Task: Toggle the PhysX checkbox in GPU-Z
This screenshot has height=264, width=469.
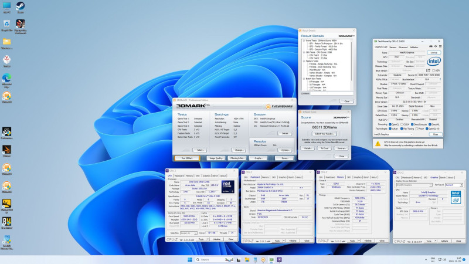Action: pyautogui.click(x=417, y=128)
